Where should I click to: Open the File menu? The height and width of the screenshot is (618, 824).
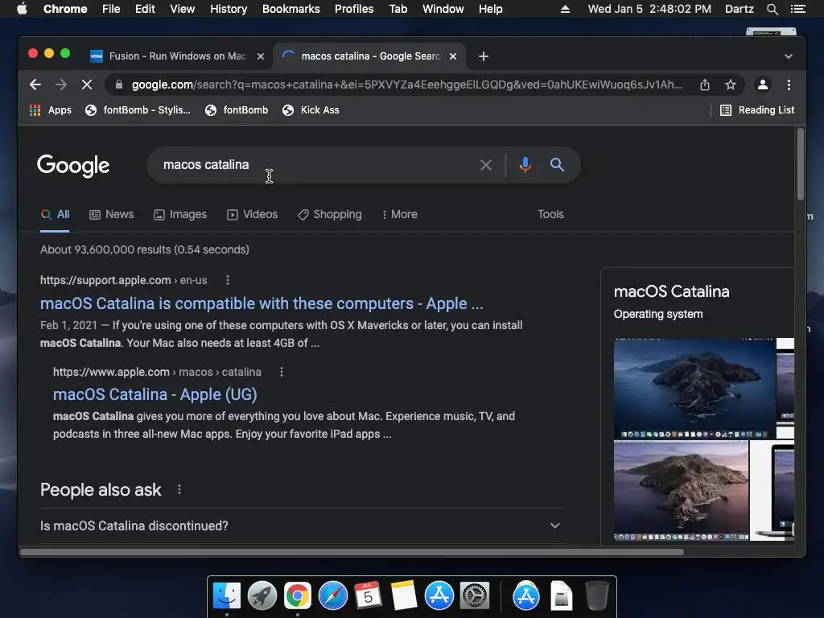pos(111,9)
